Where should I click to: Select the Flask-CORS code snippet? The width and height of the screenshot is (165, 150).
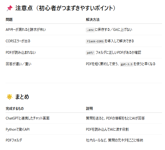point(95,41)
